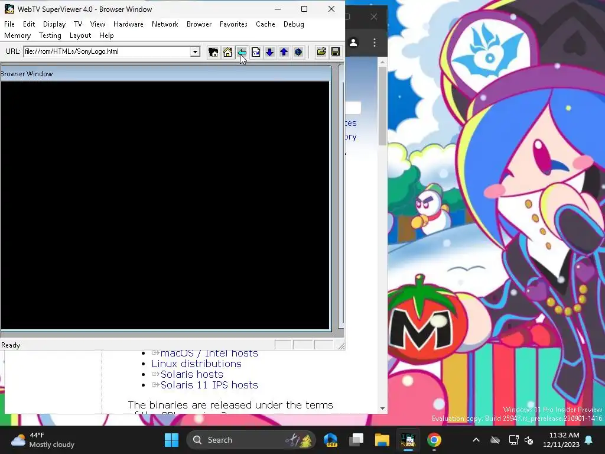Open the Network menu
The width and height of the screenshot is (605, 454).
pyautogui.click(x=165, y=24)
